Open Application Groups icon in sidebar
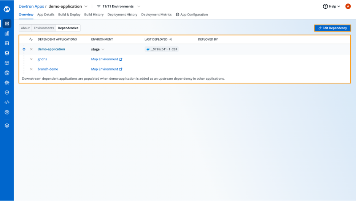The image size is (356, 201). point(7,33)
